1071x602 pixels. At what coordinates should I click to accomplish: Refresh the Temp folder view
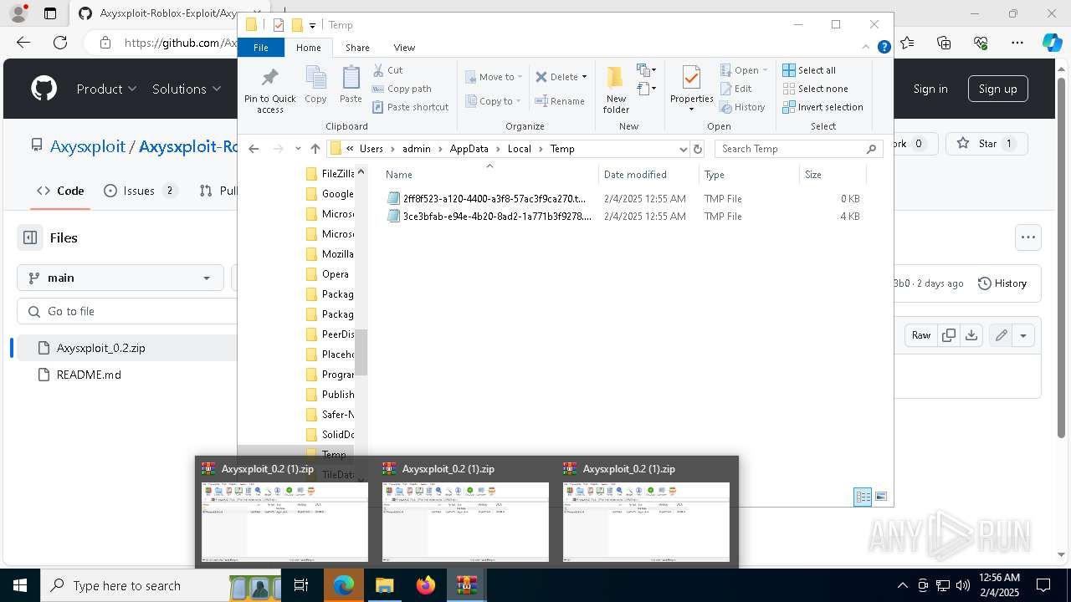pyautogui.click(x=698, y=149)
